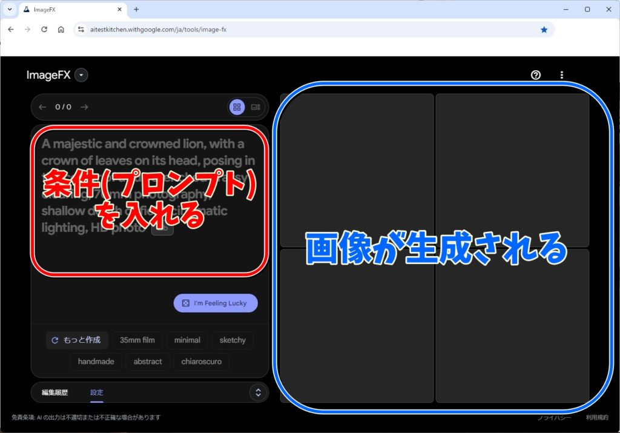Bookmark this page with the star icon
The image size is (620, 433).
pyautogui.click(x=544, y=29)
